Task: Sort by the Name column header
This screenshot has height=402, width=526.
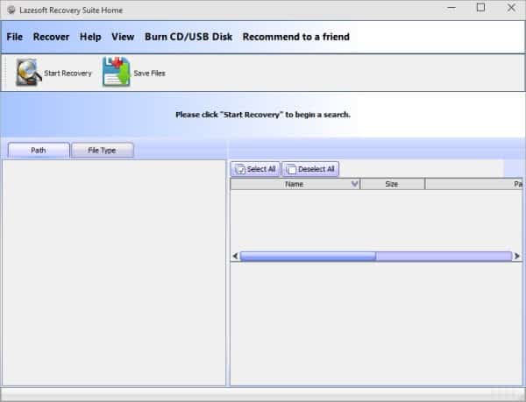Action: [x=295, y=184]
